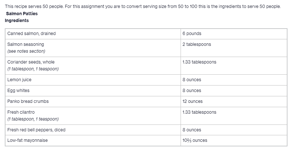Click the 'Low-fat mayonnaise' ingredient cell

point(27,140)
